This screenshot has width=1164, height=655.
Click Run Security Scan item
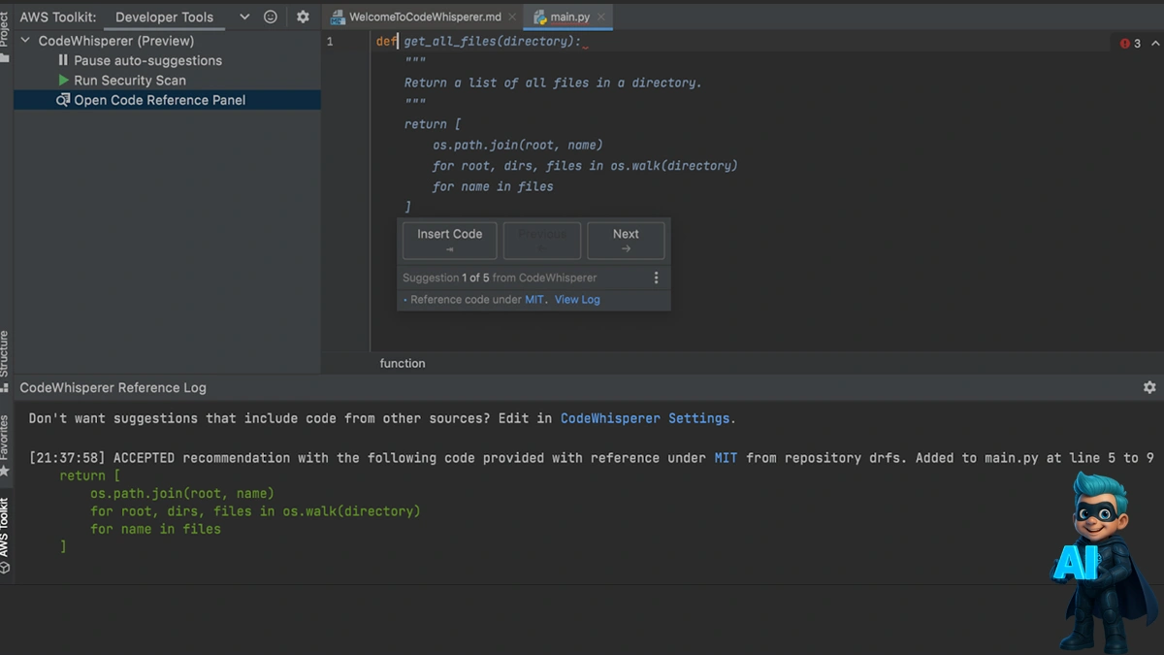[130, 81]
